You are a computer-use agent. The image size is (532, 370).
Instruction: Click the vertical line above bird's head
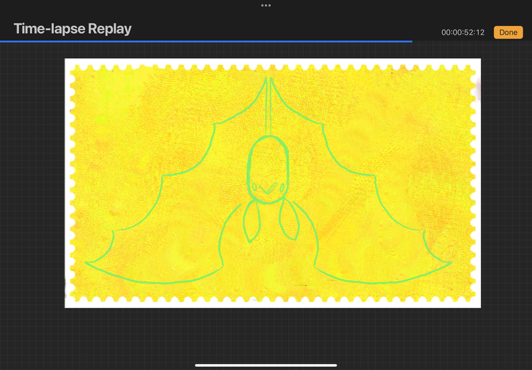pyautogui.click(x=267, y=113)
